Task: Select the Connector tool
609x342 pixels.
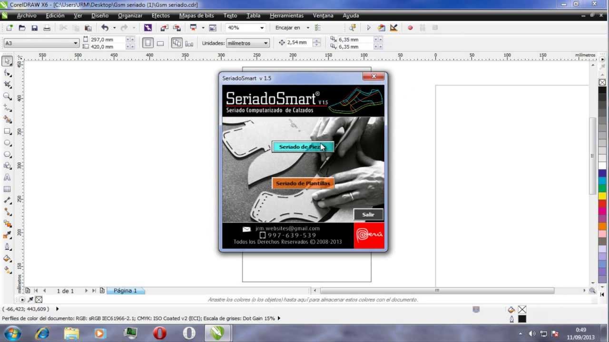Action: point(7,212)
